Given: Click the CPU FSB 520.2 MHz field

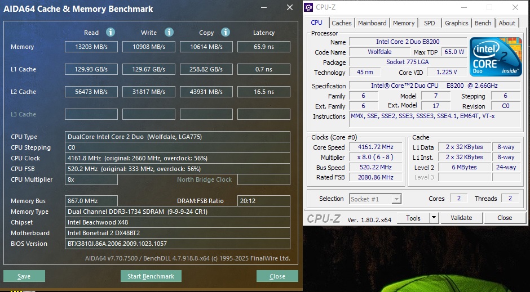Looking at the screenshot, I should pyautogui.click(x=178, y=169).
